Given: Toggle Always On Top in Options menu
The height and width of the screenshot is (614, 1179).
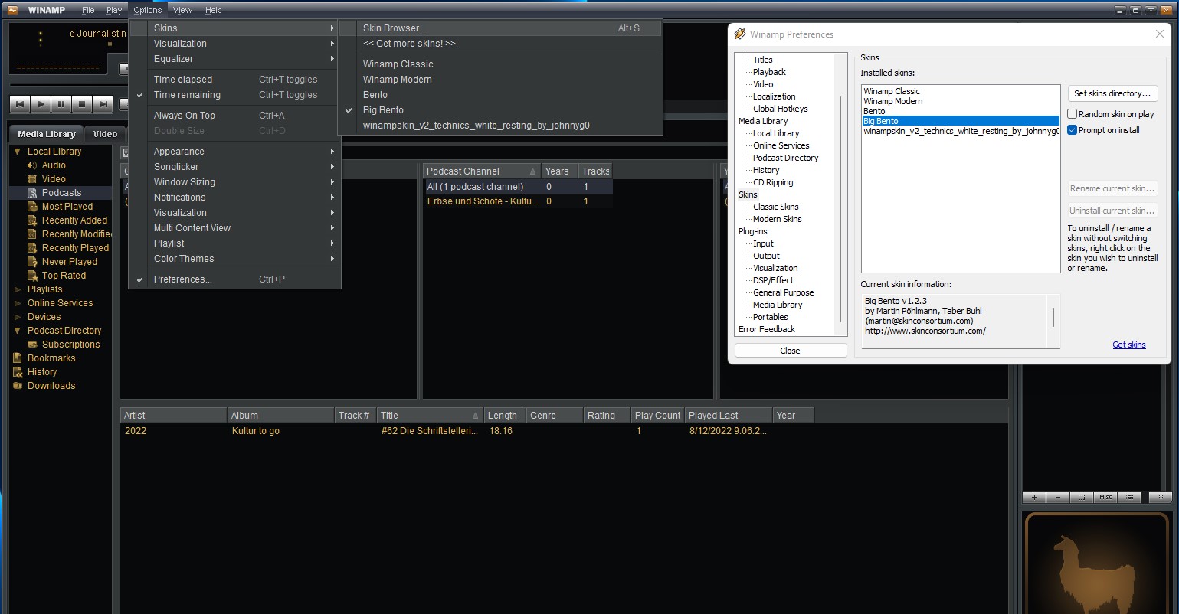Looking at the screenshot, I should [234, 116].
